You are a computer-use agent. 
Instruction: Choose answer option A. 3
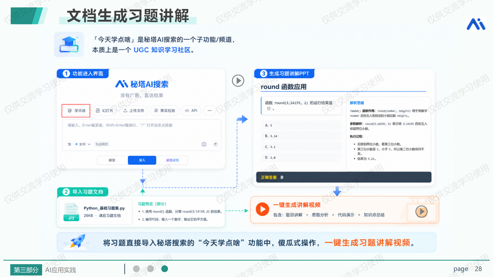(x=301, y=125)
